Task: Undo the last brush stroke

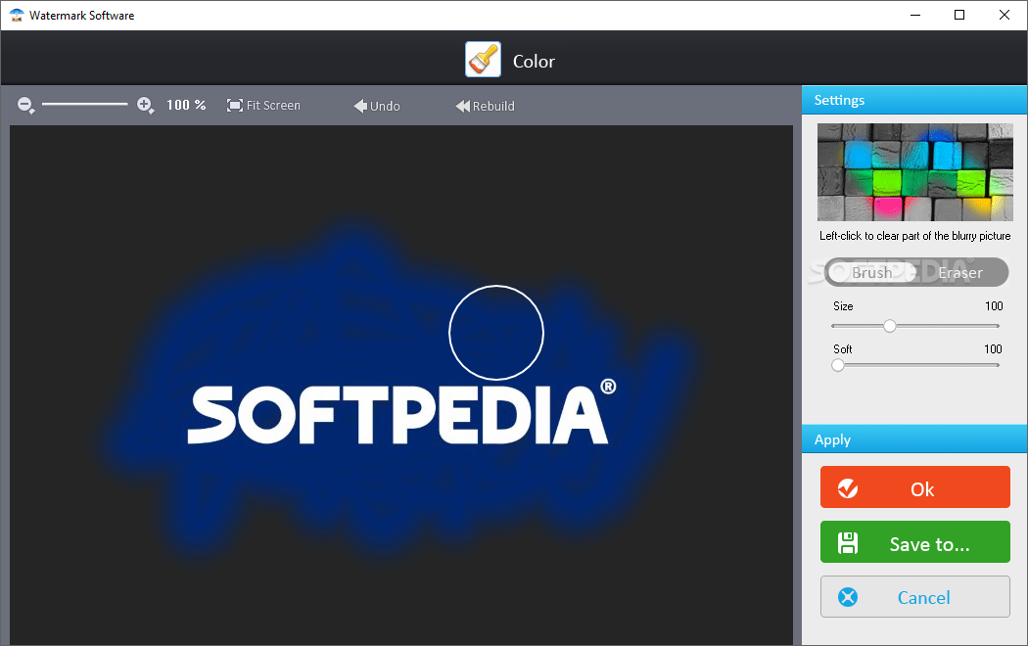Action: [377, 106]
